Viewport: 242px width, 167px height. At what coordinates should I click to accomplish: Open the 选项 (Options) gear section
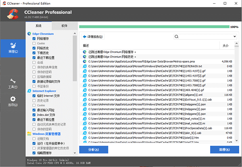[13, 102]
